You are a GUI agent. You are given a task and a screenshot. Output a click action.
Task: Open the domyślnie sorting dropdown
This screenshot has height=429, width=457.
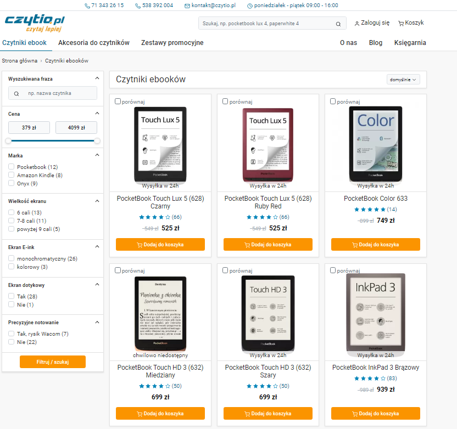click(x=403, y=80)
